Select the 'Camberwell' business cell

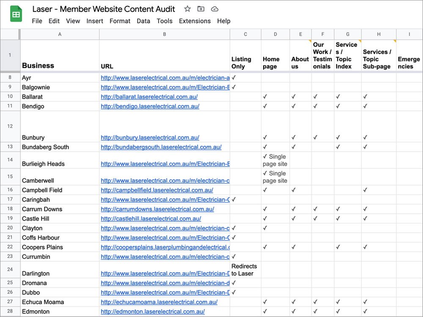coord(60,177)
